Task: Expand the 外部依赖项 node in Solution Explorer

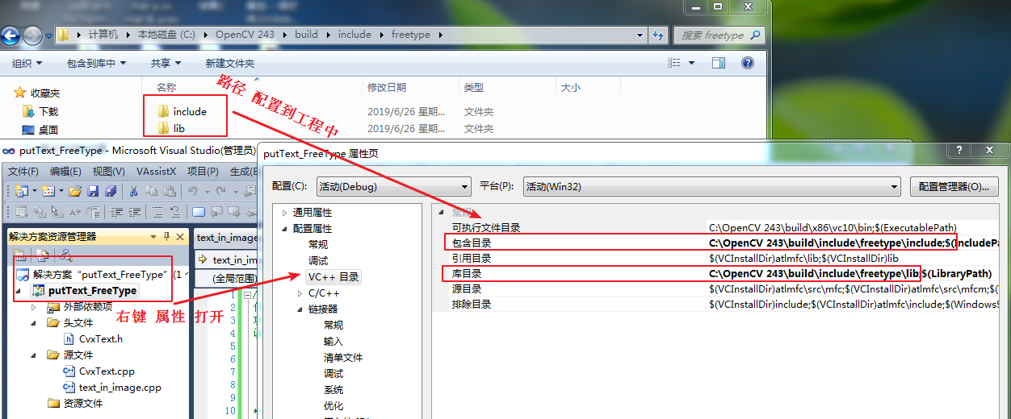Action: 34,307
